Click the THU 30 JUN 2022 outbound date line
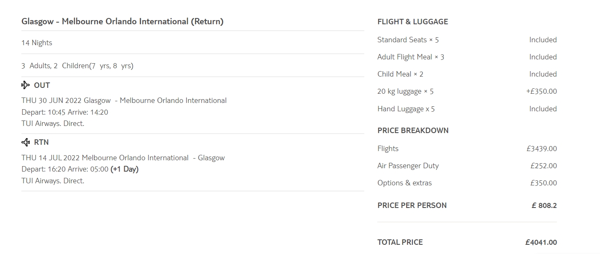 click(x=124, y=100)
